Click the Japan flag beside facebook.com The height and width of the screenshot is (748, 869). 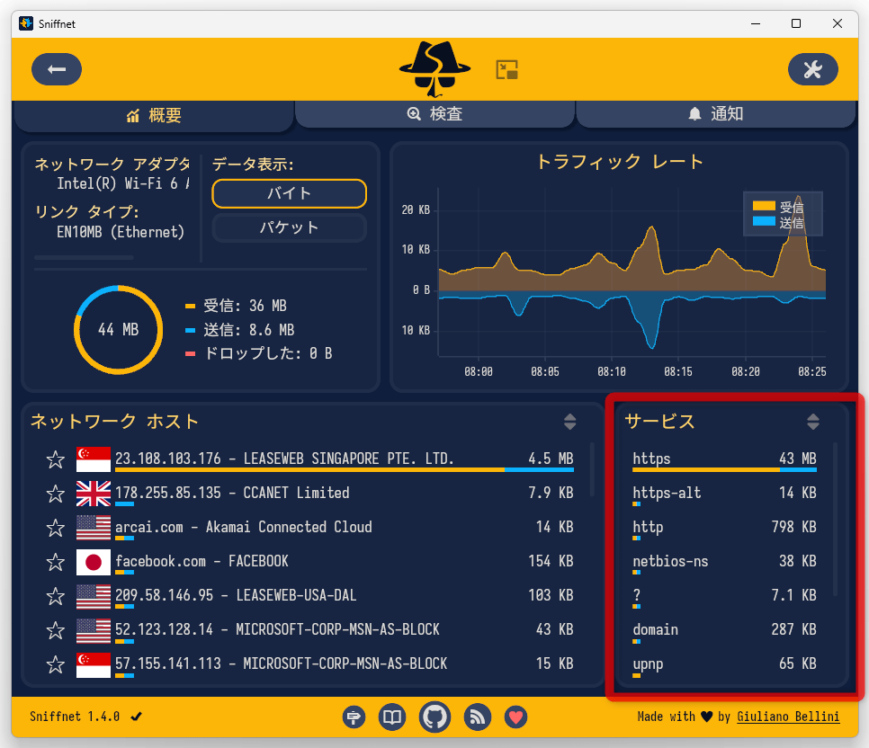click(94, 562)
